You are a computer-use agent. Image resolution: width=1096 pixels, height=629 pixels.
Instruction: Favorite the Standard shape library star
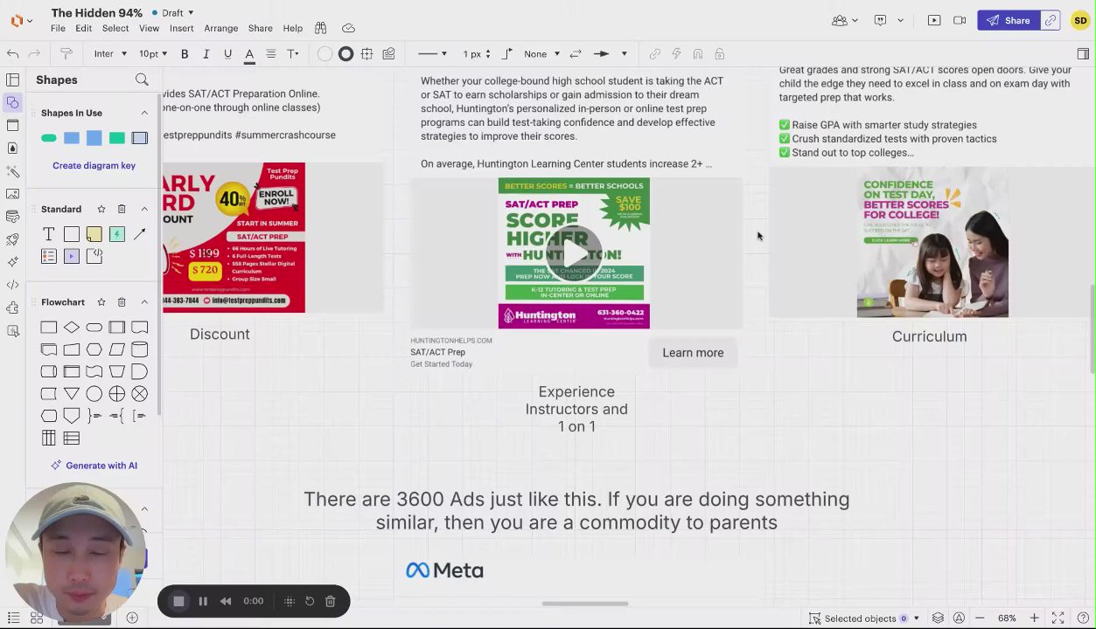tap(101, 209)
